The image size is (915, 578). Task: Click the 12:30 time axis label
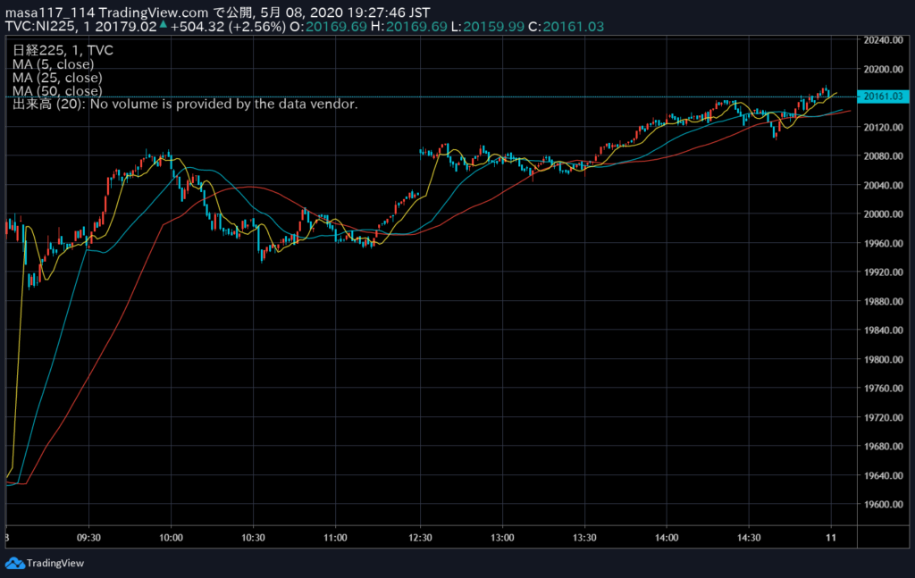pos(420,538)
